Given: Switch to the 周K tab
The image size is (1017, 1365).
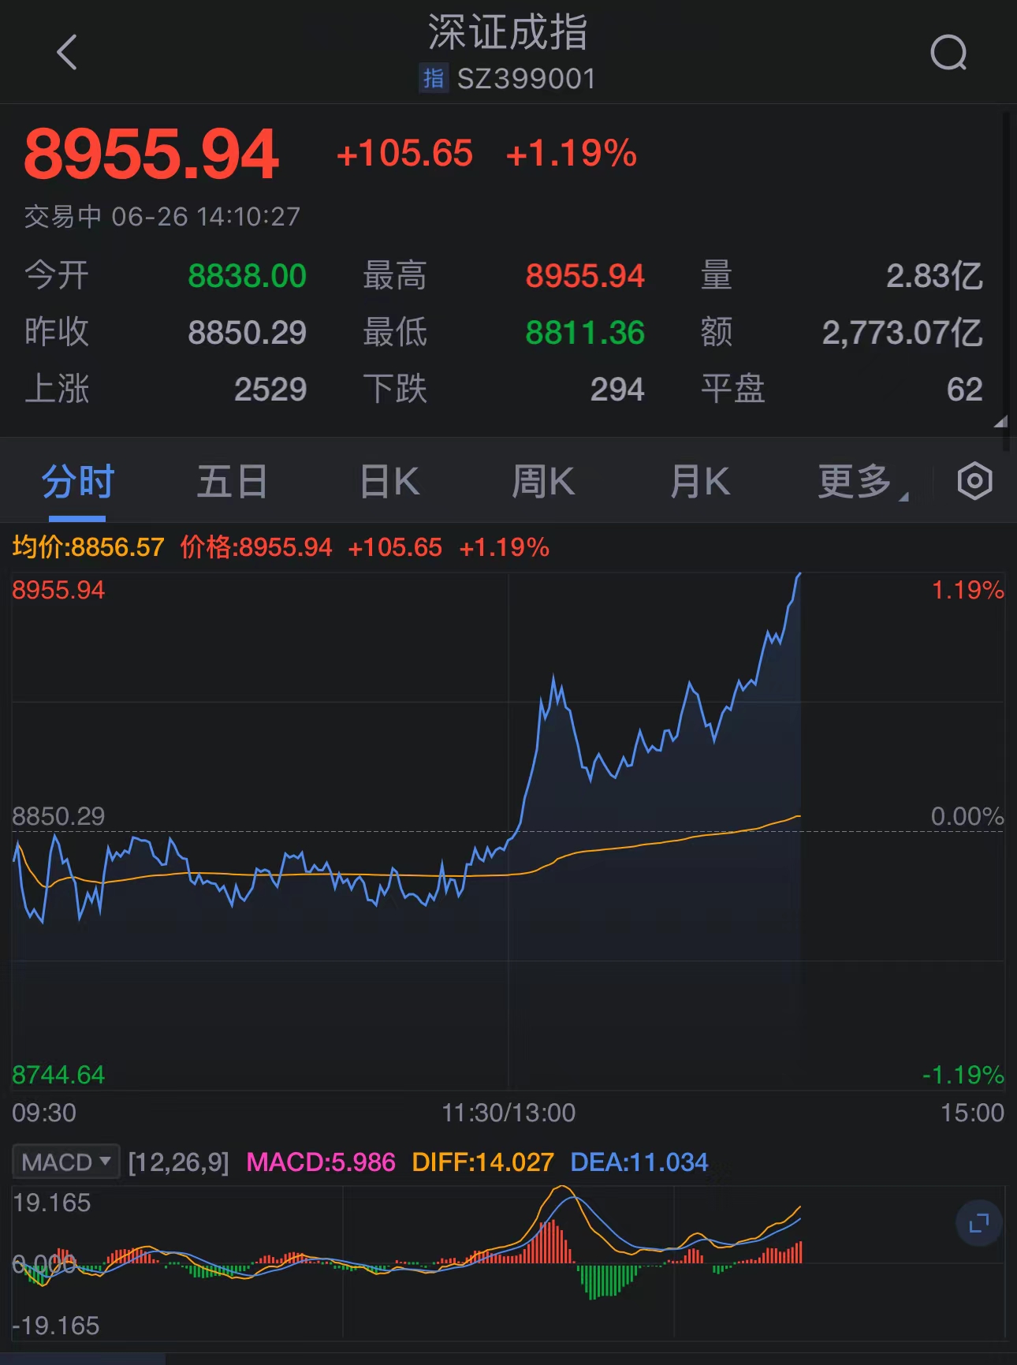Looking at the screenshot, I should pos(544,481).
